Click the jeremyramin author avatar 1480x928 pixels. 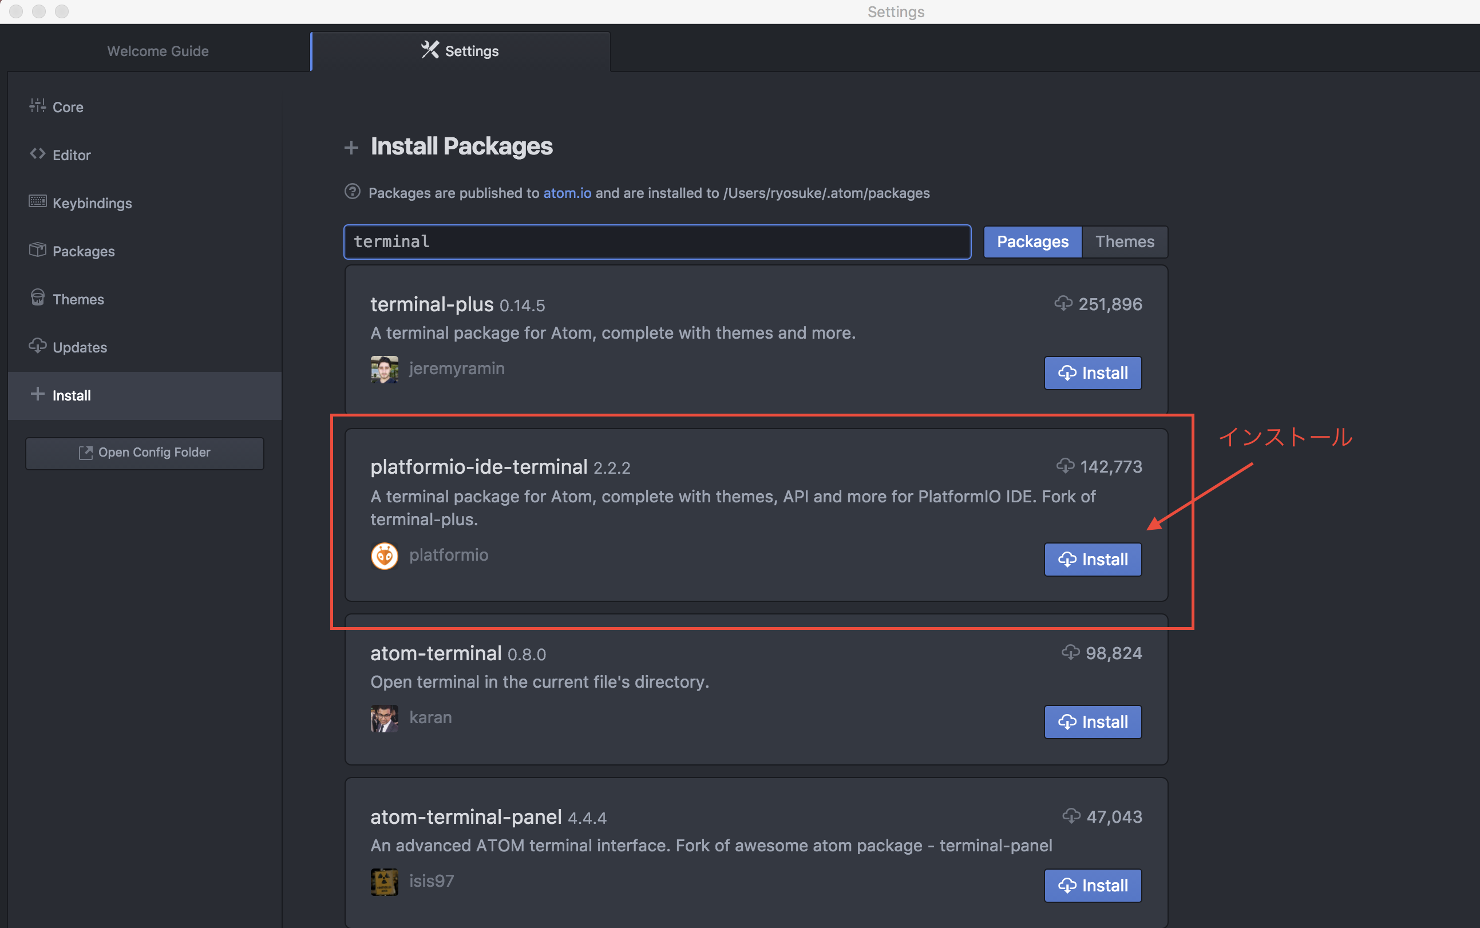pyautogui.click(x=384, y=370)
